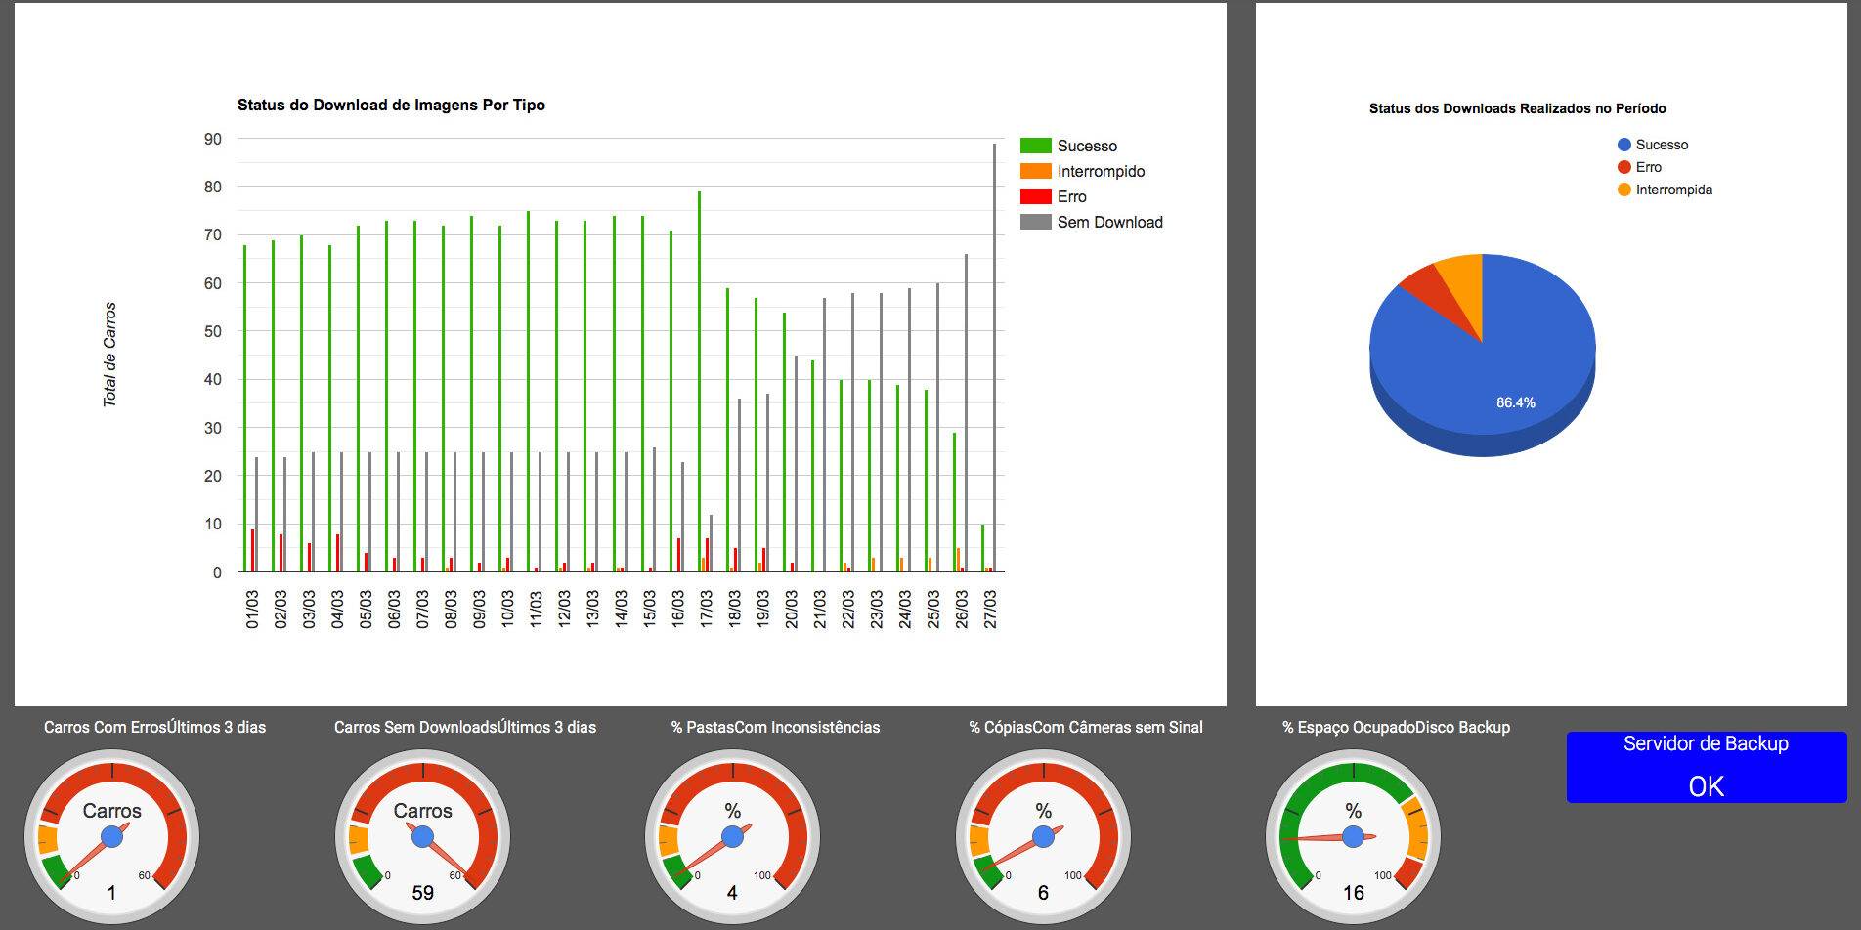1861x930 pixels.
Task: Click the 90 value on the y-axis
Action: coord(212,139)
